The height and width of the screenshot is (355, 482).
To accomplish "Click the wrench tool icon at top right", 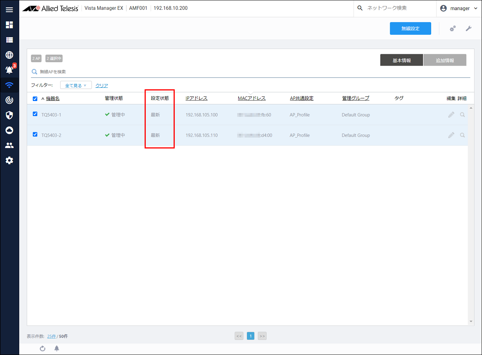I will (468, 29).
